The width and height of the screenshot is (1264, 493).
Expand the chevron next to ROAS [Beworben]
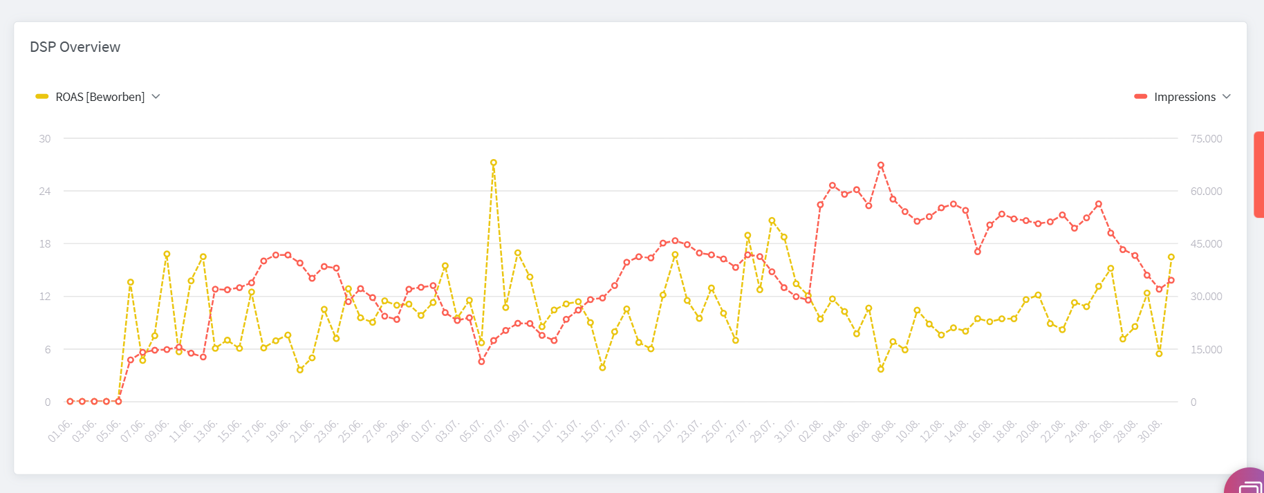[x=156, y=97]
